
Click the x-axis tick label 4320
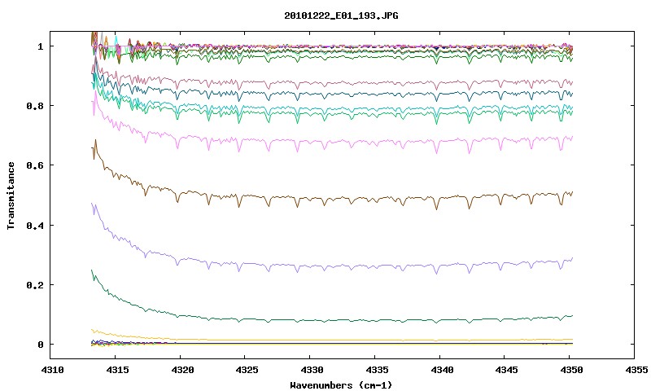182,370
